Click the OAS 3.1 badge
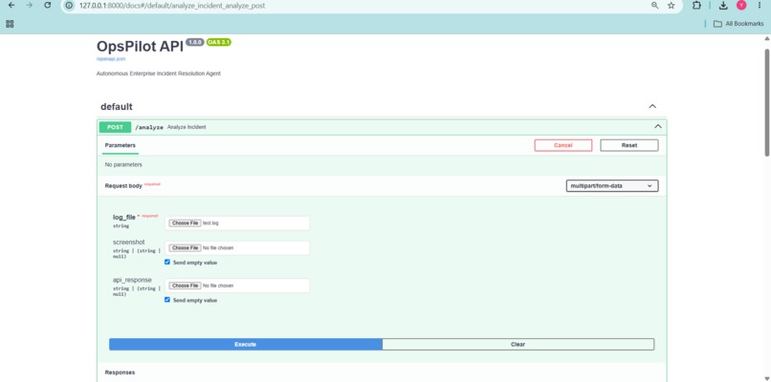This screenshot has height=382, width=771. (x=219, y=42)
